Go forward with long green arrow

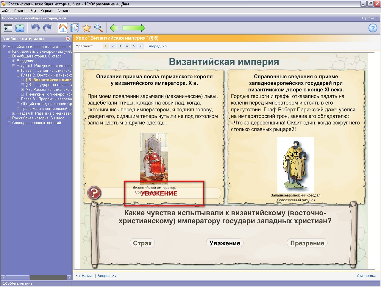coord(134,28)
